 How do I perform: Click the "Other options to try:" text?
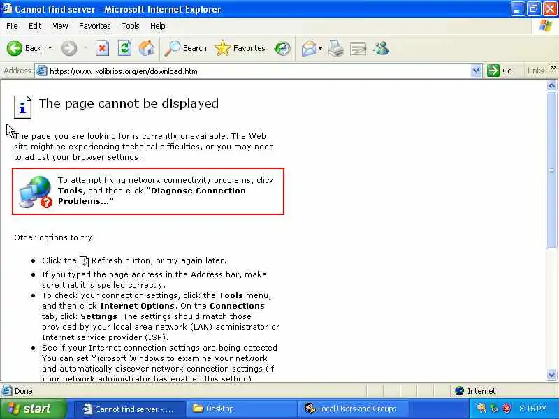55,237
